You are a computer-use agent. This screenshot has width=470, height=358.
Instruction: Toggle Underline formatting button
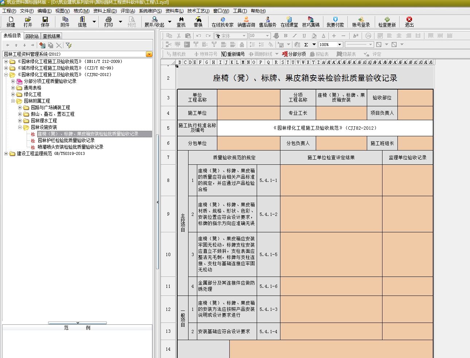(x=304, y=35)
